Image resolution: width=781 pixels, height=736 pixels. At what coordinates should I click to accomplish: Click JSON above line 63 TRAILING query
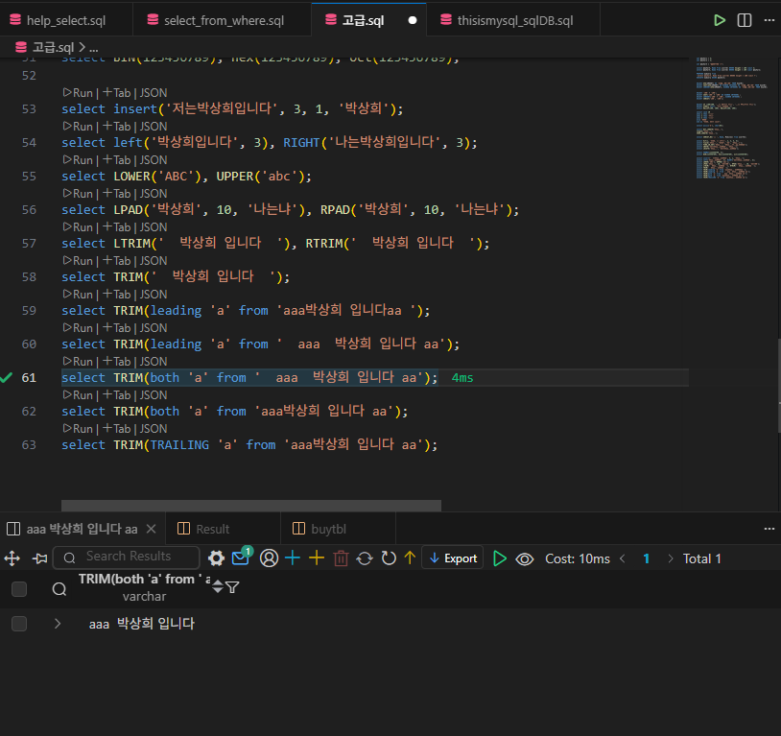[x=154, y=429]
